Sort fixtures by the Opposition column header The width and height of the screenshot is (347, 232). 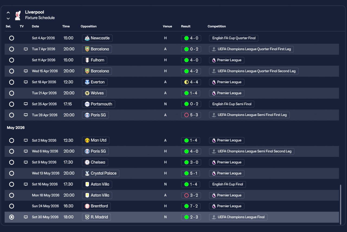[89, 26]
